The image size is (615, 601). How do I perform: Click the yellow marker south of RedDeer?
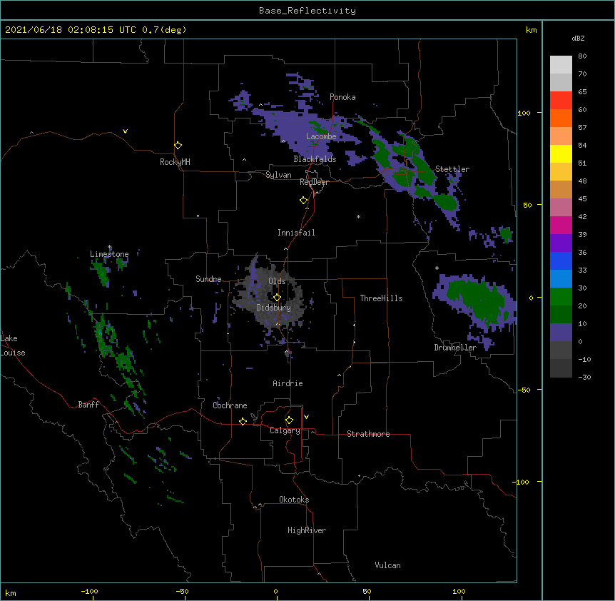click(303, 200)
